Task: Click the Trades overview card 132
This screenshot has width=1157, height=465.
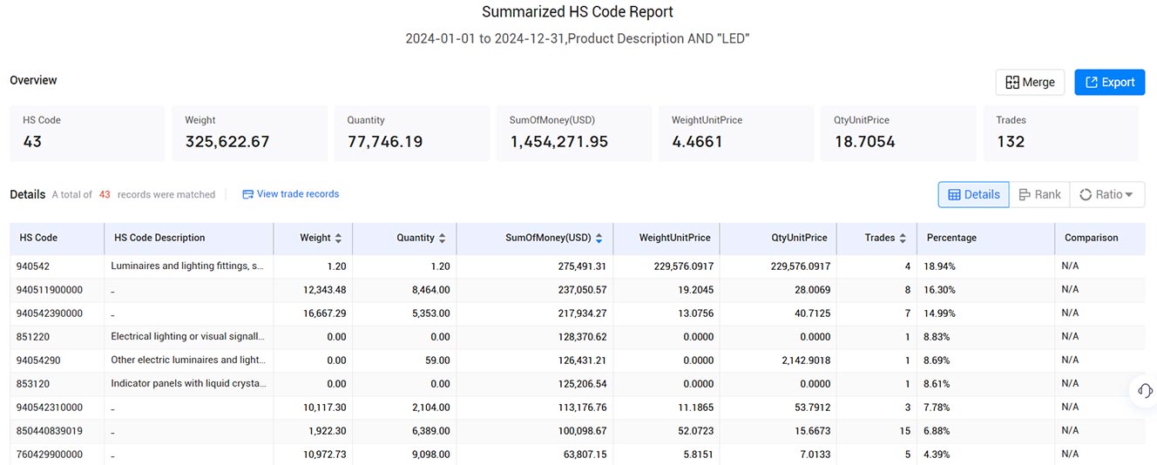Action: (1060, 133)
